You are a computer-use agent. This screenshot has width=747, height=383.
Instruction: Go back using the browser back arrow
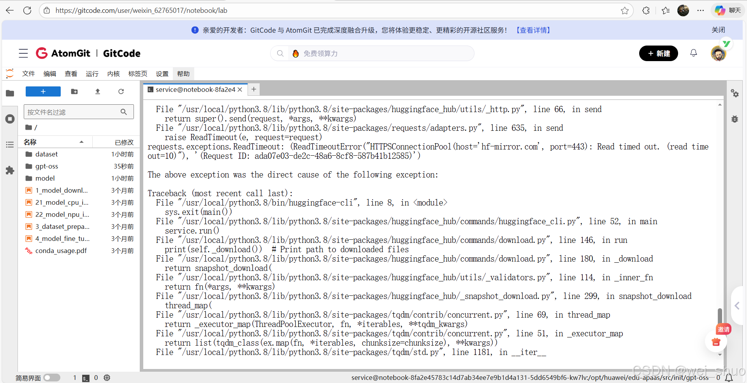coord(10,11)
